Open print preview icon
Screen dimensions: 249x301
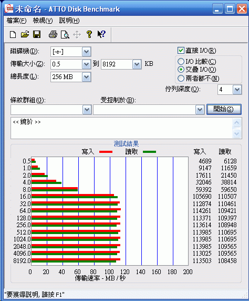click(x=65, y=35)
